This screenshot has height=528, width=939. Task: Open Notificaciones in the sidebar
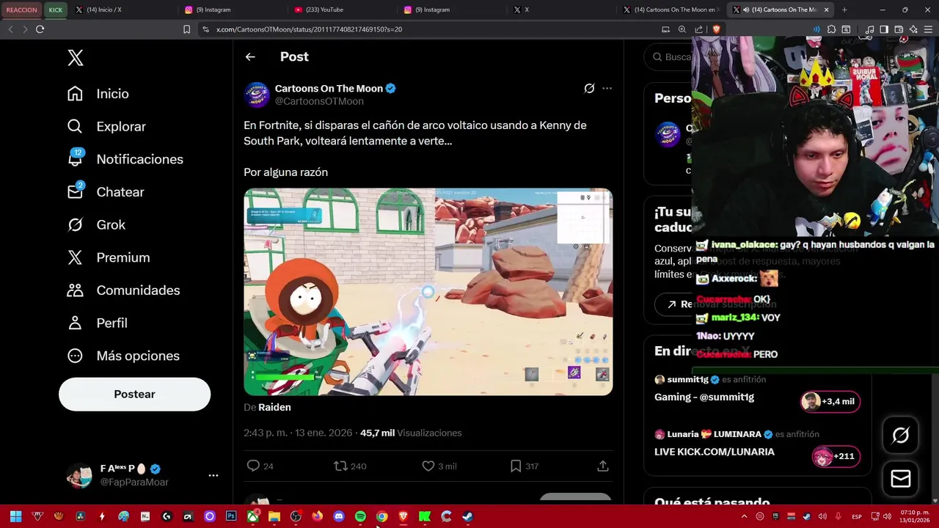point(125,159)
